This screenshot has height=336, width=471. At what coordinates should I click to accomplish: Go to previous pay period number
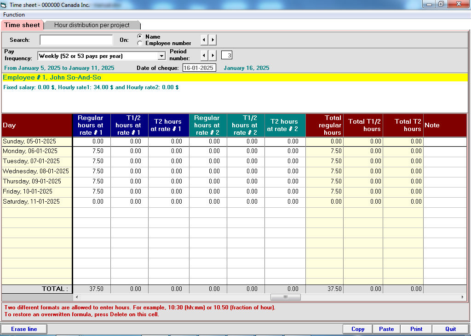205,56
